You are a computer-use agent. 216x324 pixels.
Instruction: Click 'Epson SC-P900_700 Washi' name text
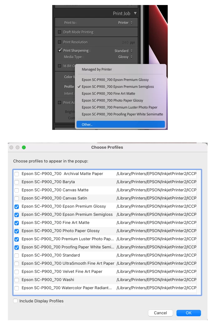(x=48, y=279)
